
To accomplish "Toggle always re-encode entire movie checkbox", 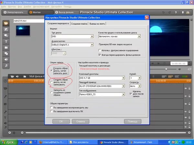I will pos(100,55).
